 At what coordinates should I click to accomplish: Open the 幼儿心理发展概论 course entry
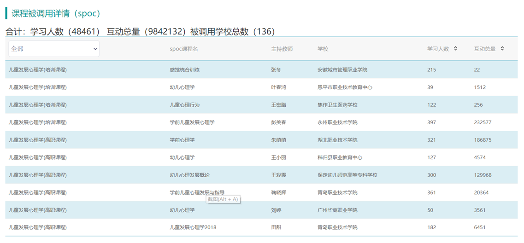click(189, 175)
